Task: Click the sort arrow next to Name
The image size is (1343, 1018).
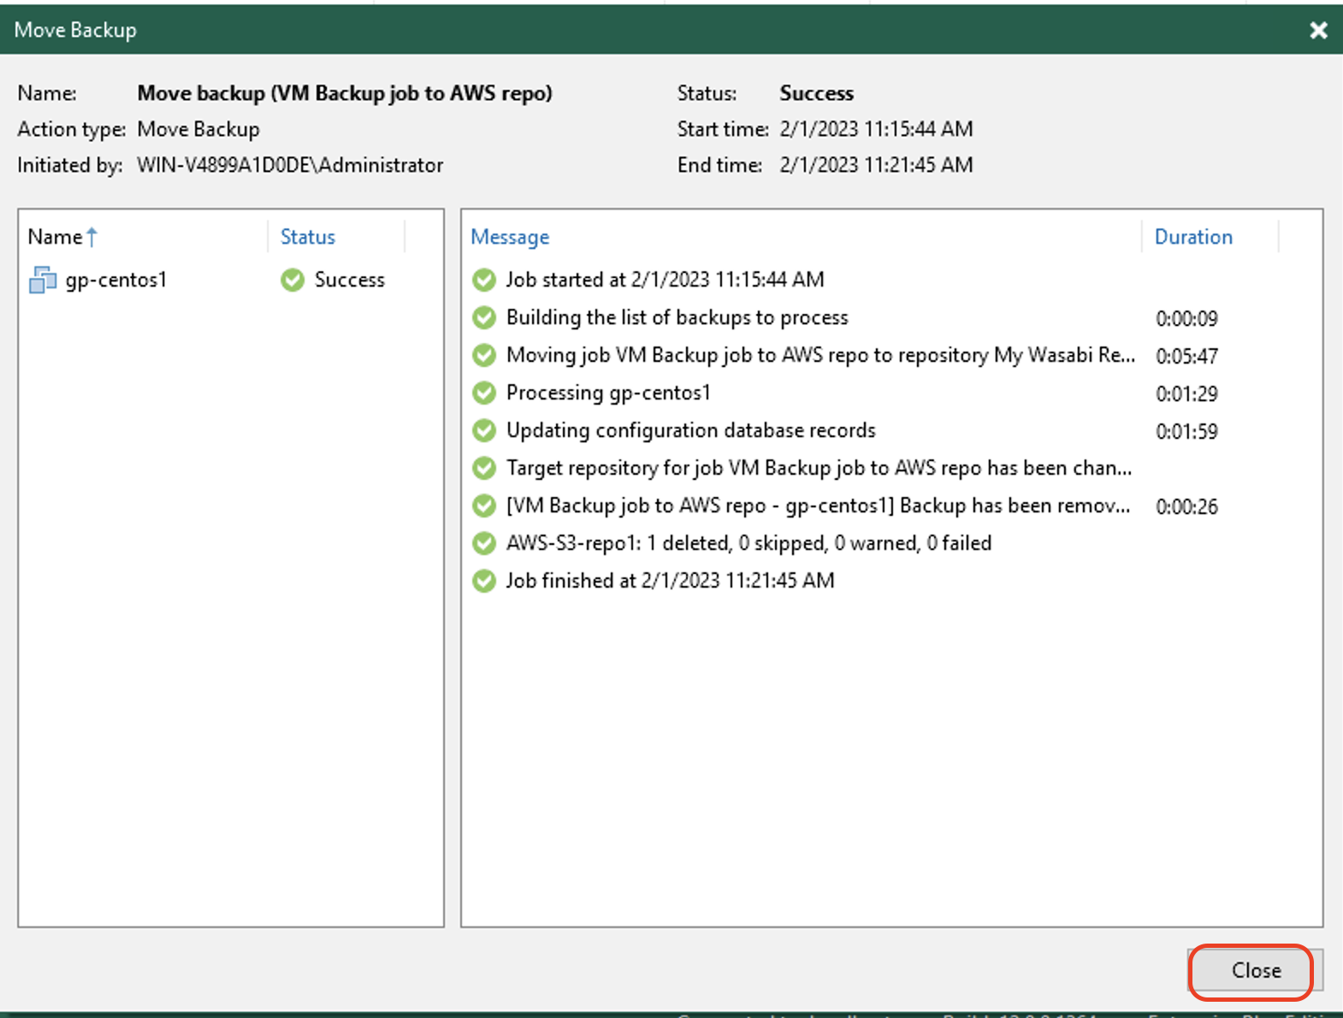Action: click(92, 237)
